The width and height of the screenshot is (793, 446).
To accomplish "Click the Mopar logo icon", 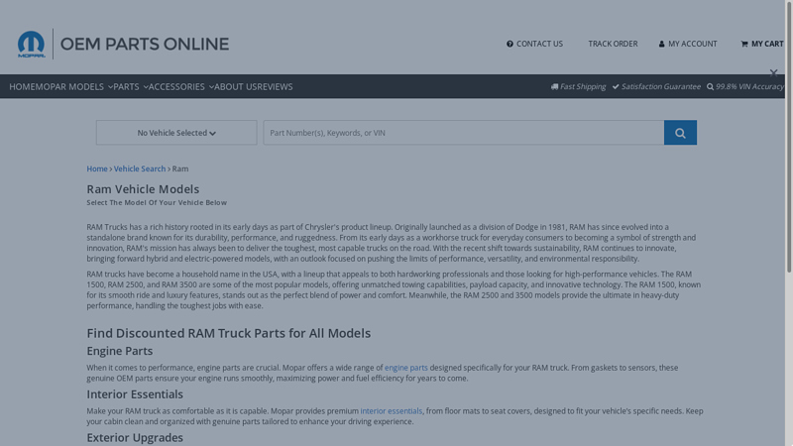I will [31, 44].
